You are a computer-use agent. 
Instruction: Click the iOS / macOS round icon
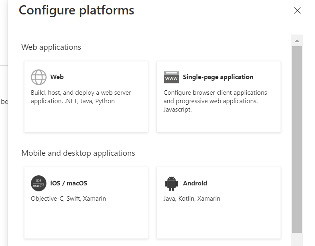[x=39, y=183]
